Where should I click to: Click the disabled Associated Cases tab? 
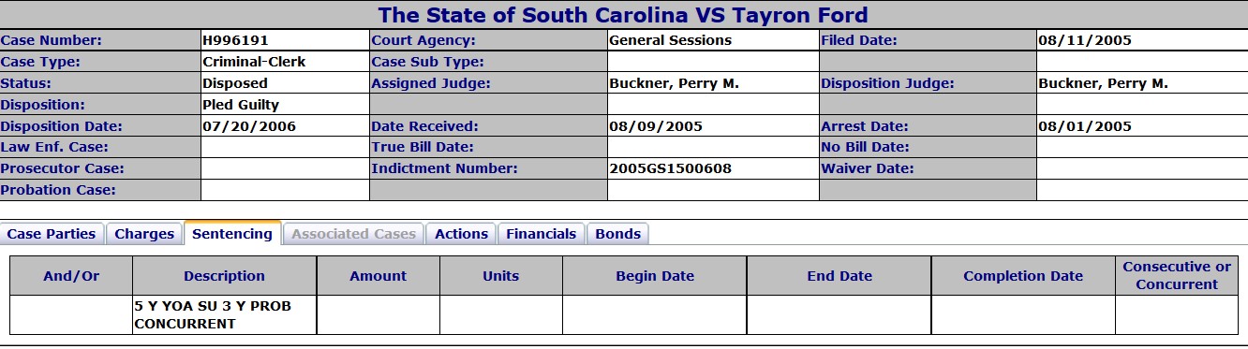[x=353, y=234]
